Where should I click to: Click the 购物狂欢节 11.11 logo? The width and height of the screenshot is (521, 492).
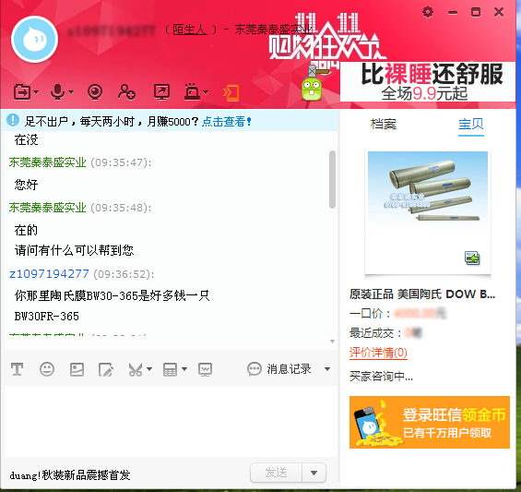pyautogui.click(x=327, y=40)
